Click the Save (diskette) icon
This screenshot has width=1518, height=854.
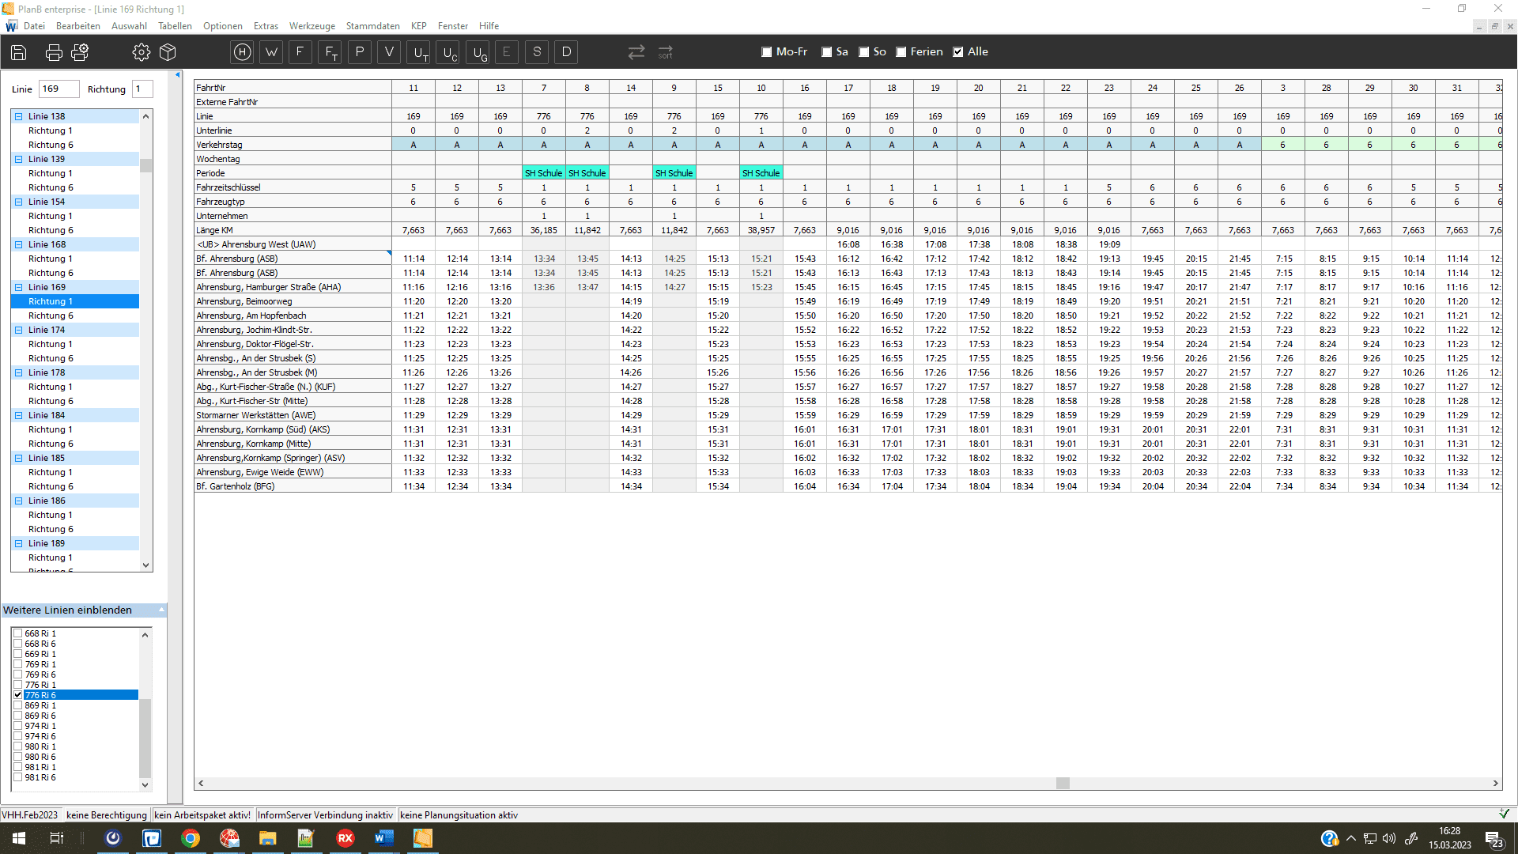pos(19,52)
